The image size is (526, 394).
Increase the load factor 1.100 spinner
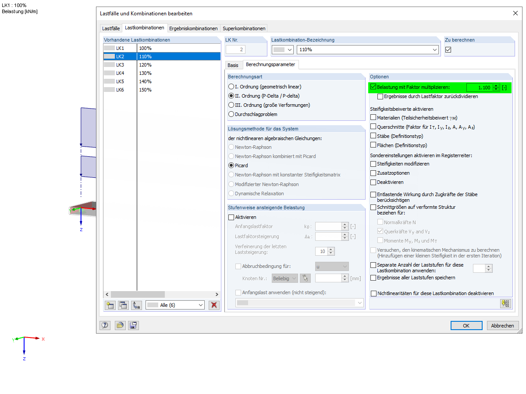coord(496,85)
